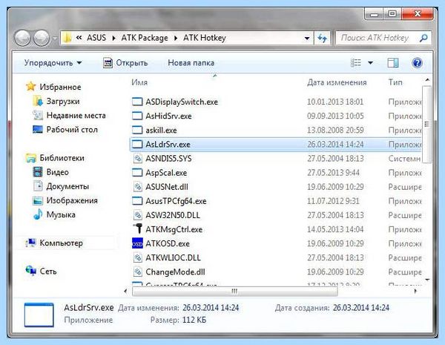The width and height of the screenshot is (445, 345).
Task: Click the vertical scrollbar of file list
Action: (426, 124)
